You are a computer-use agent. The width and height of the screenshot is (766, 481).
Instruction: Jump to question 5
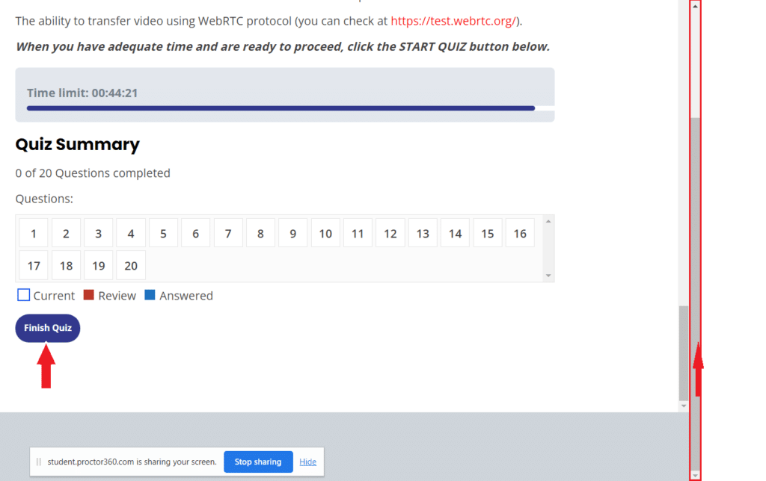click(163, 233)
